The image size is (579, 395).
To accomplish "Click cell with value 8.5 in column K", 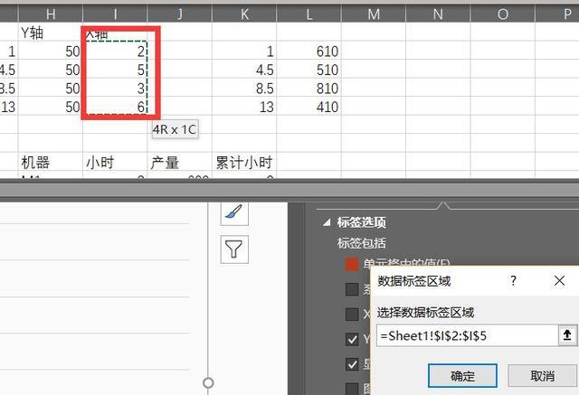I will 244,88.
